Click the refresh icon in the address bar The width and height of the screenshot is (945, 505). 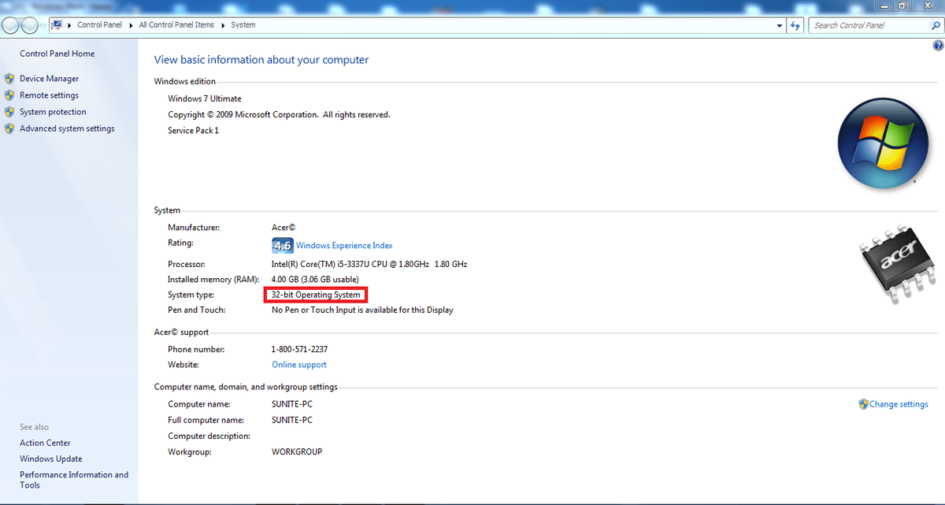[x=795, y=24]
